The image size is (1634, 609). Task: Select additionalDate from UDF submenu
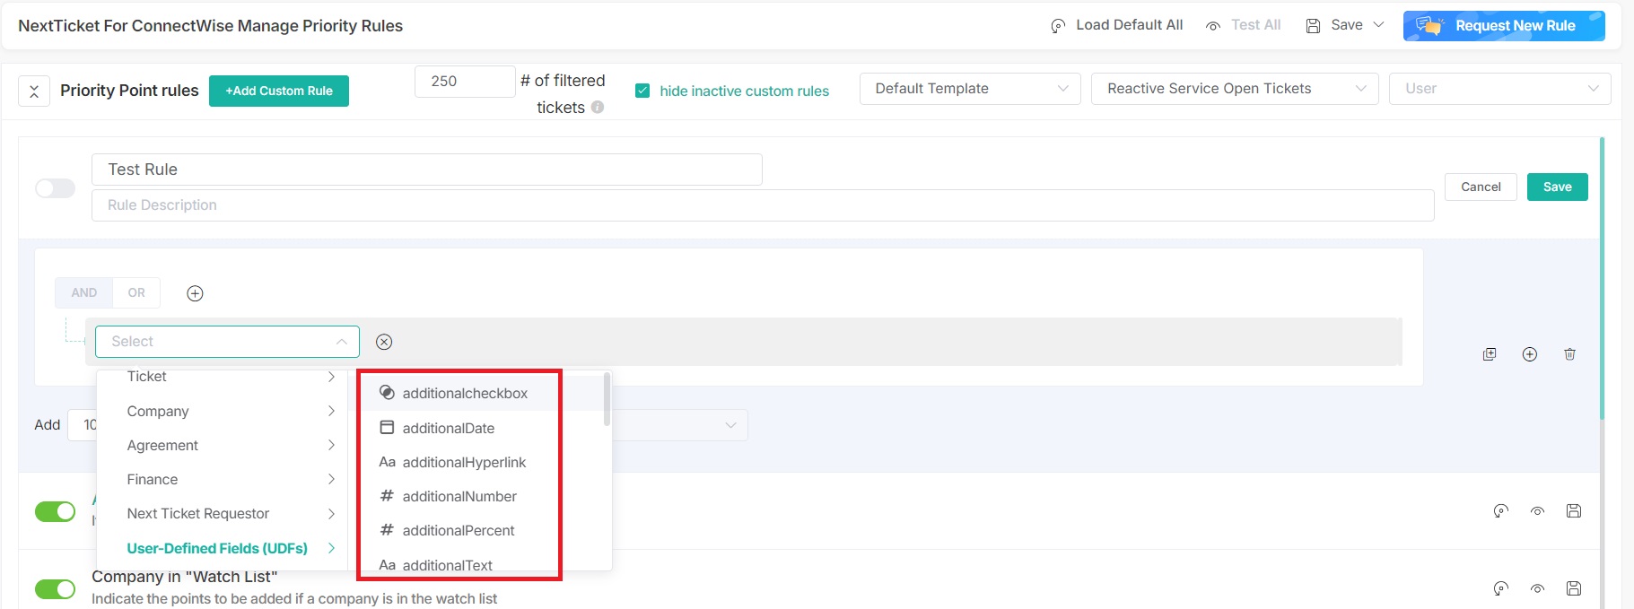click(449, 428)
